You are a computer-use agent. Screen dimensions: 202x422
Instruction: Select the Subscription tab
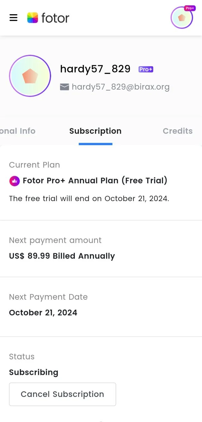pyautogui.click(x=95, y=131)
